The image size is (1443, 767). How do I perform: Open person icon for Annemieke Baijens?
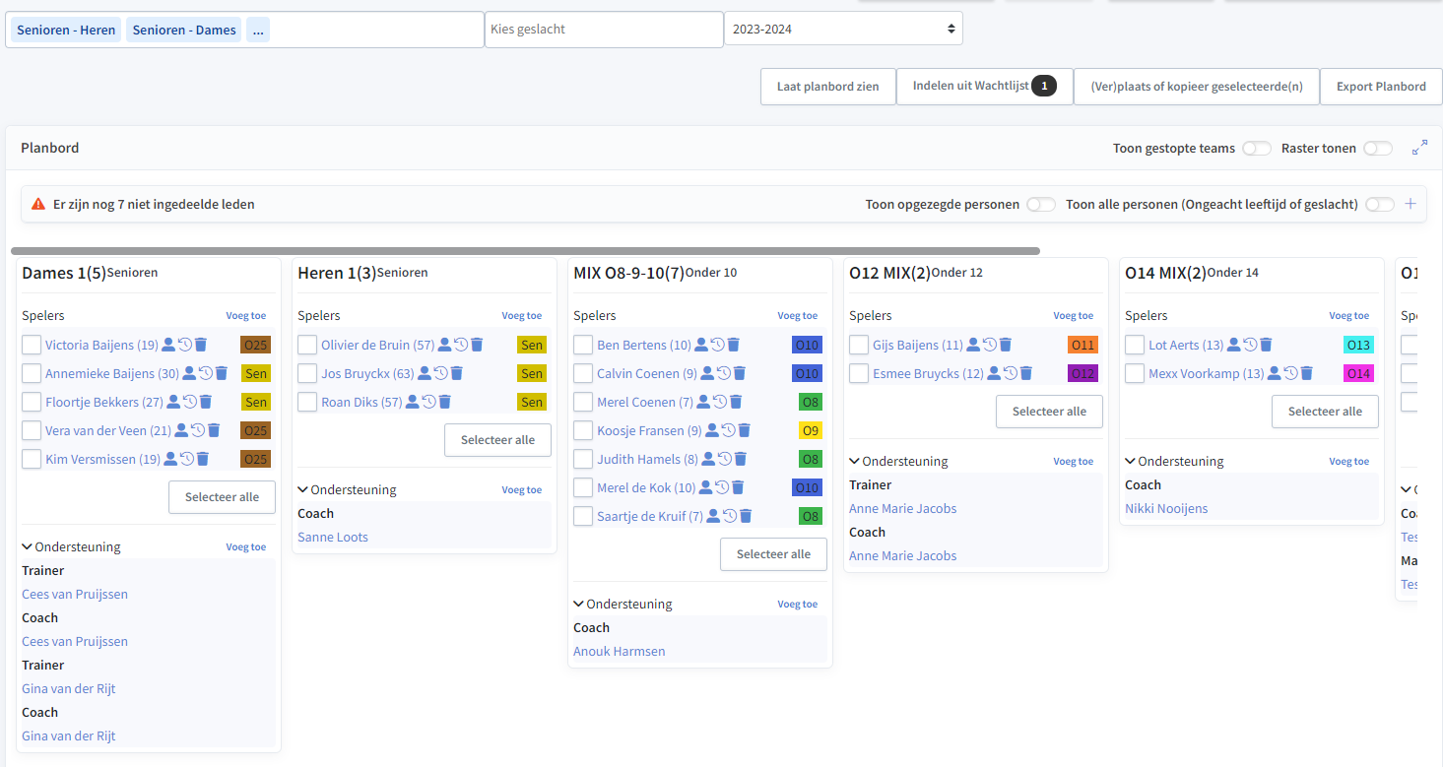point(189,373)
